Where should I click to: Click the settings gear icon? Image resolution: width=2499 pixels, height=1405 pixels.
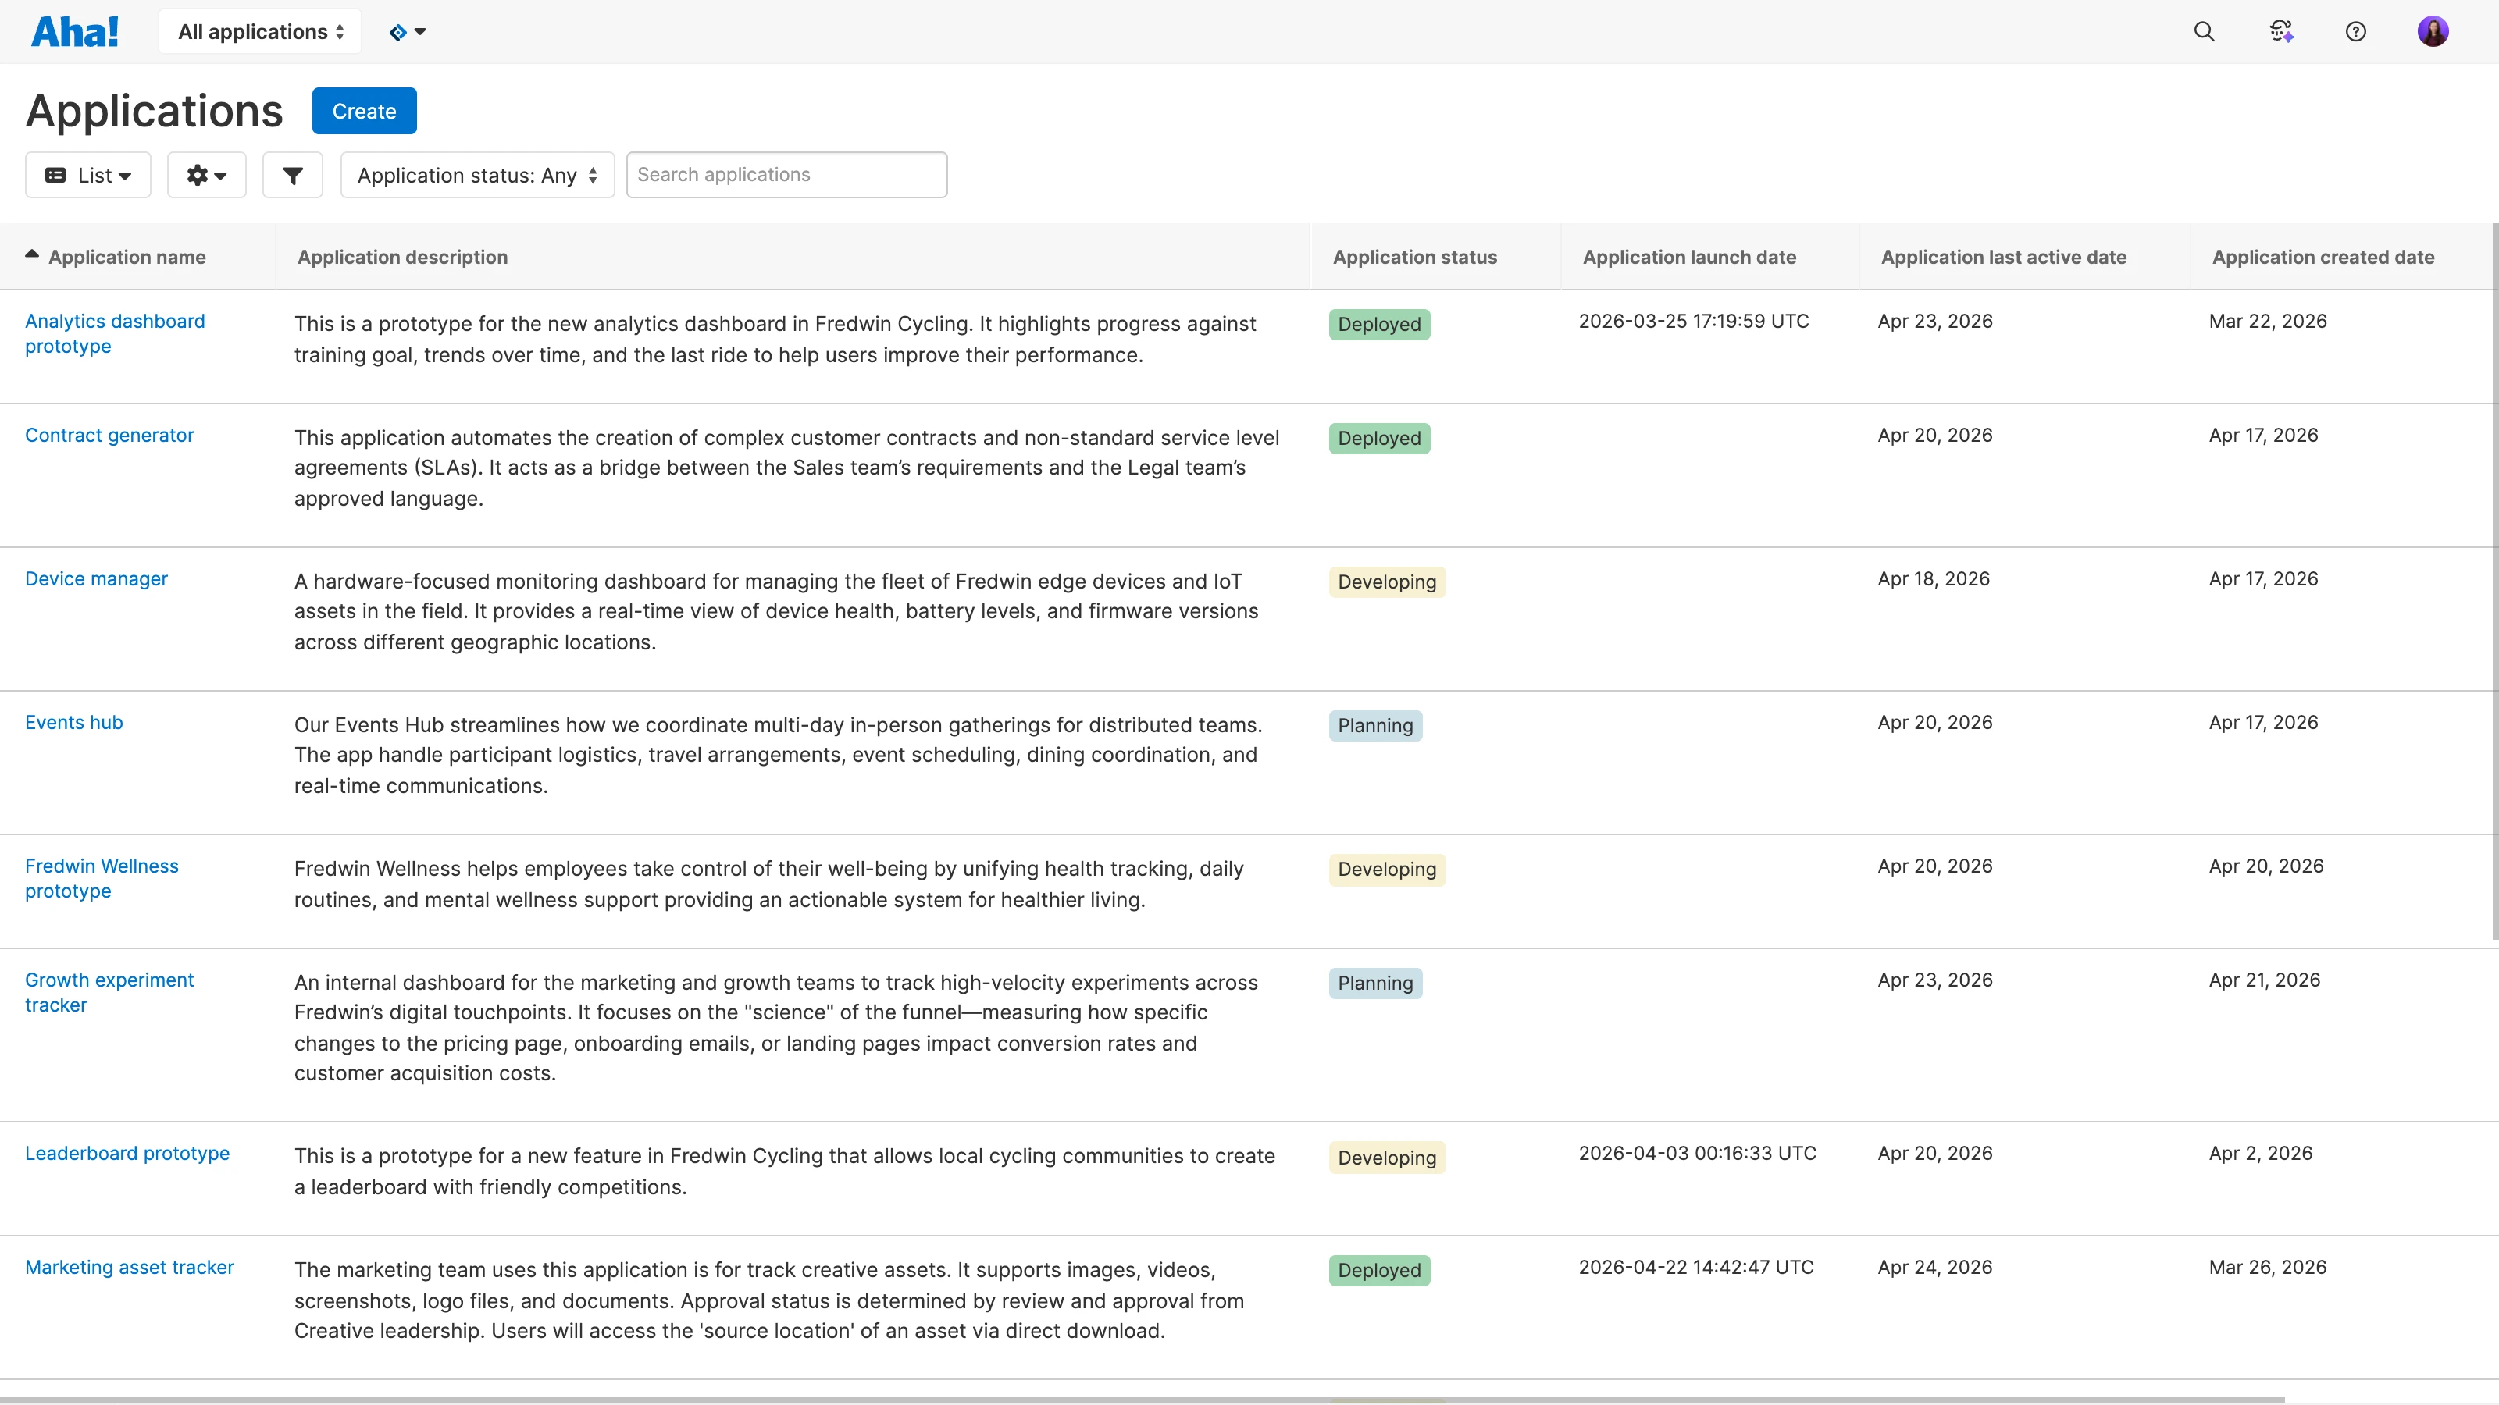click(205, 175)
